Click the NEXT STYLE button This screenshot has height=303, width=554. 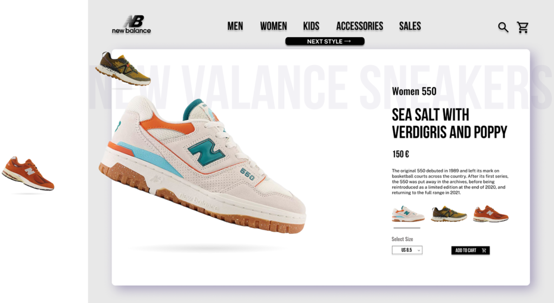(x=325, y=41)
